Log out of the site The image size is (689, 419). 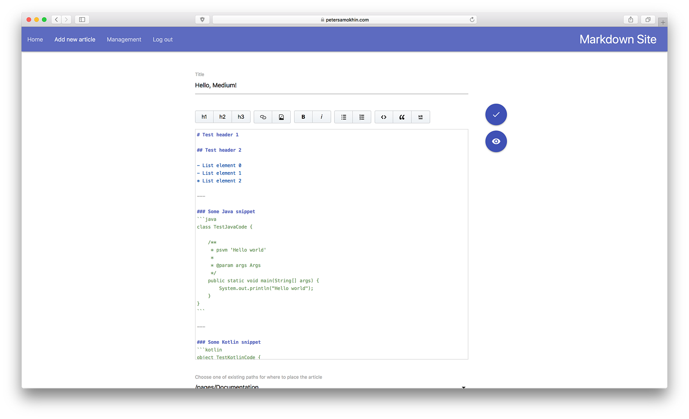click(163, 40)
